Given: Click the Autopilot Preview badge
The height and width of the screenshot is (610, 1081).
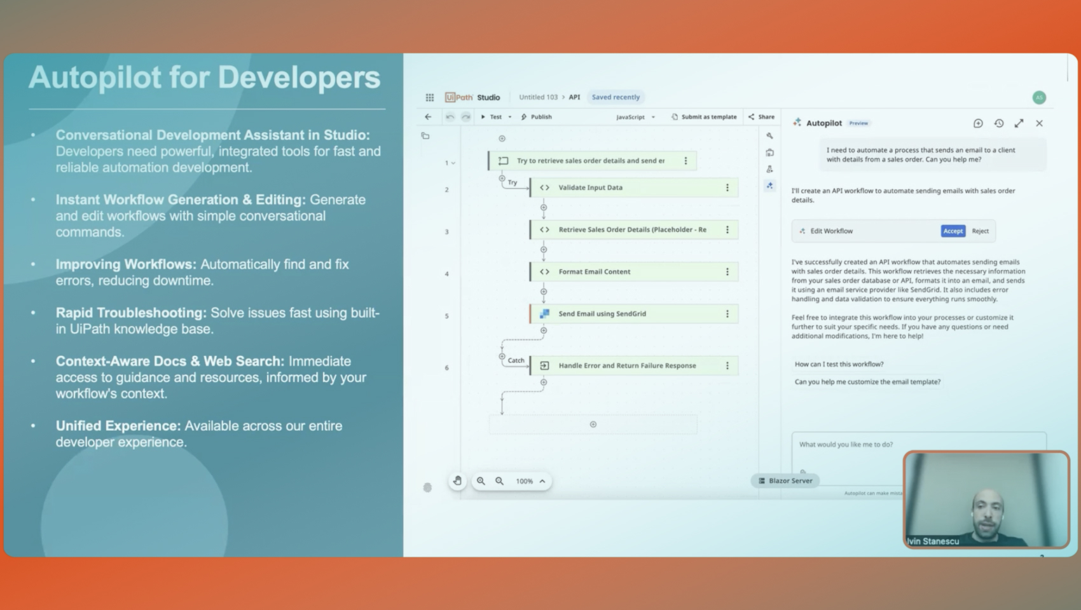Looking at the screenshot, I should (858, 123).
